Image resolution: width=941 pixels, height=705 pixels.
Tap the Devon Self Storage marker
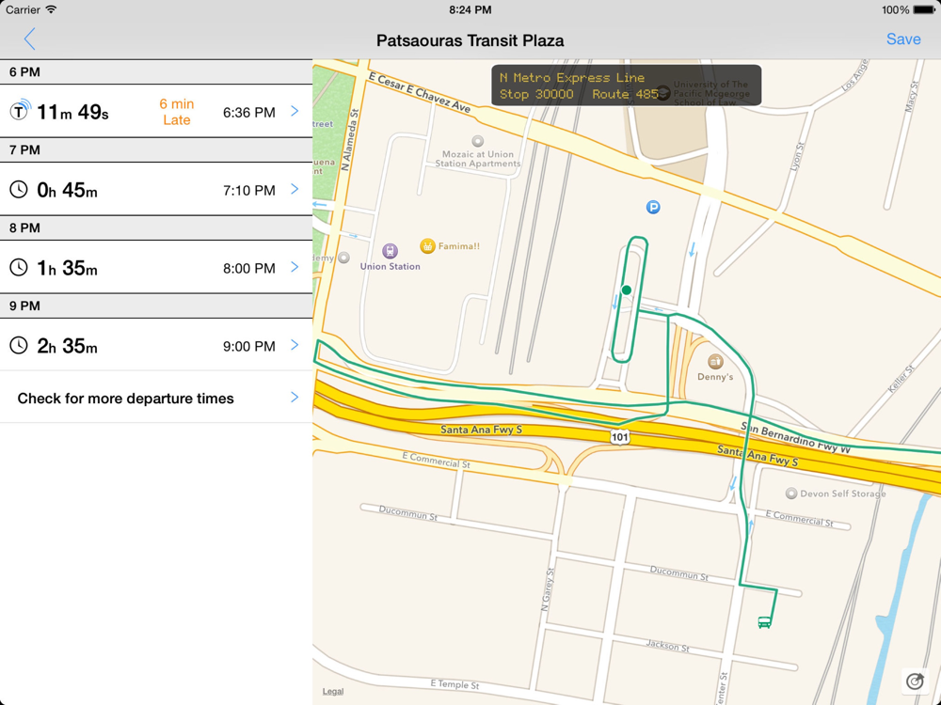[x=791, y=493]
